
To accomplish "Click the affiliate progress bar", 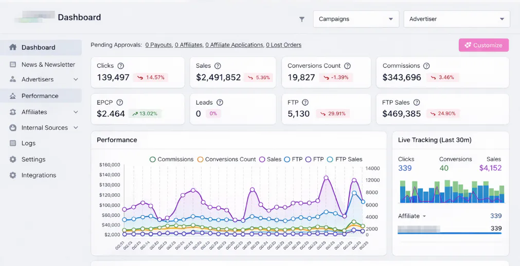I will pos(450,233).
